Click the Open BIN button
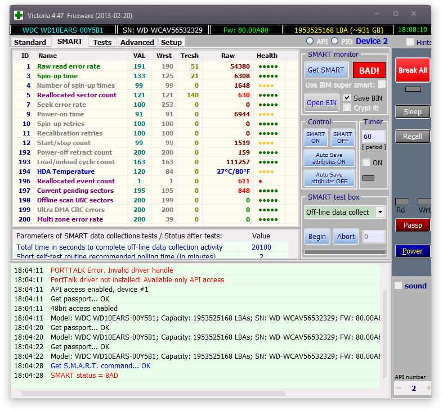The height and width of the screenshot is (411, 443). 321,103
